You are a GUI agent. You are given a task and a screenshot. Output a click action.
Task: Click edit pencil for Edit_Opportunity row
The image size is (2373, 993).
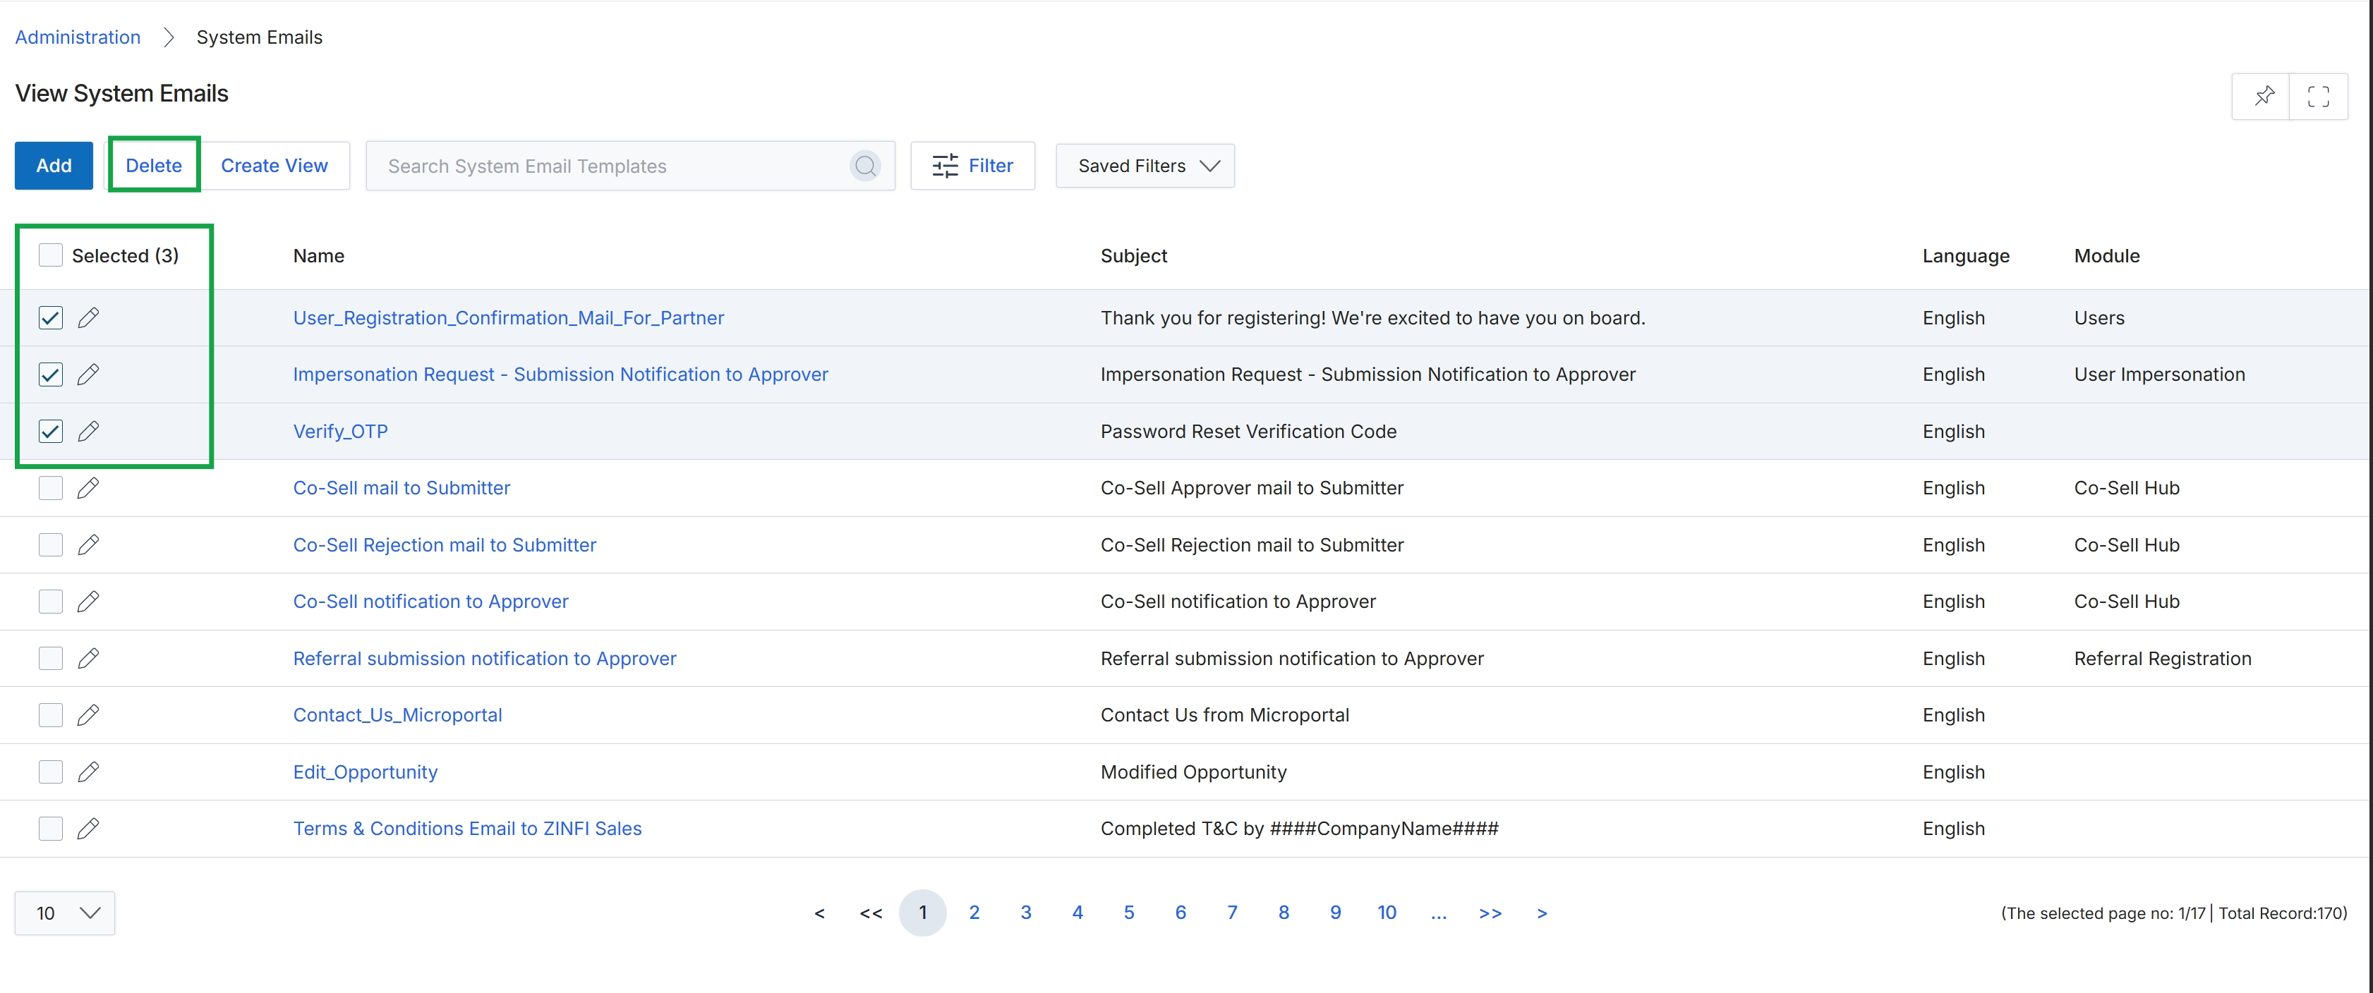pos(88,772)
